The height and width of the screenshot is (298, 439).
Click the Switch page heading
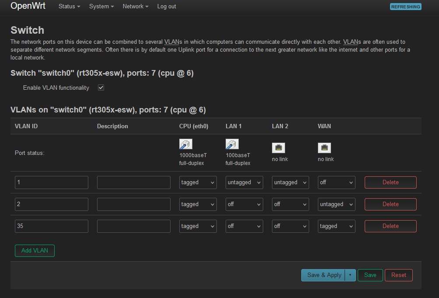click(27, 30)
